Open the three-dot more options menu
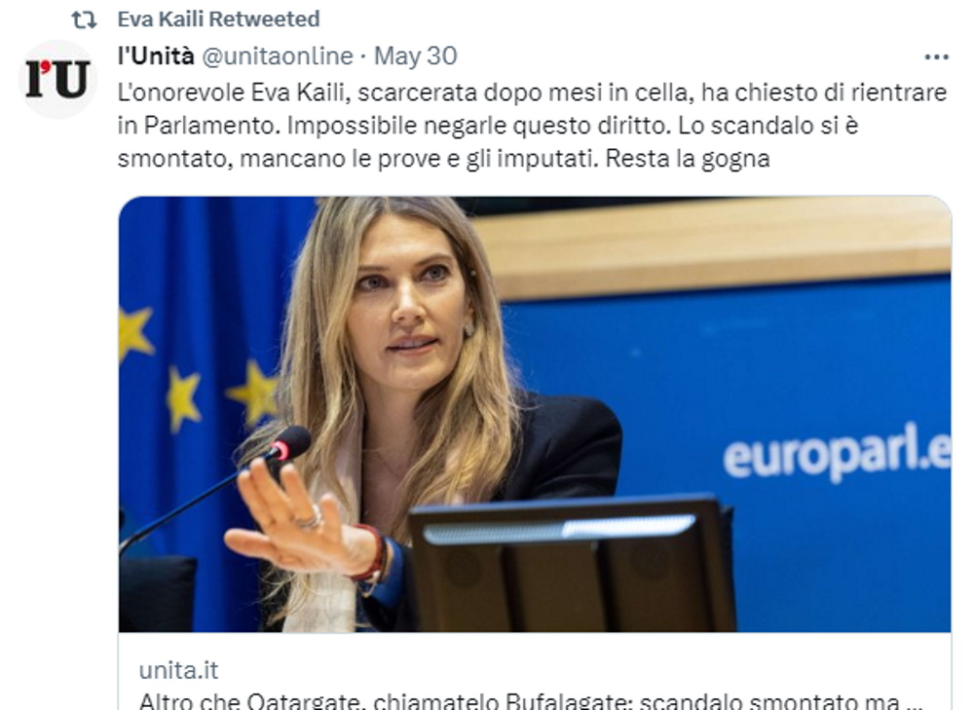 tap(936, 57)
